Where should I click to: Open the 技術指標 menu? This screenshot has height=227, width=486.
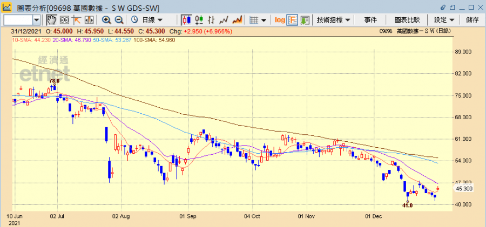pos(333,20)
